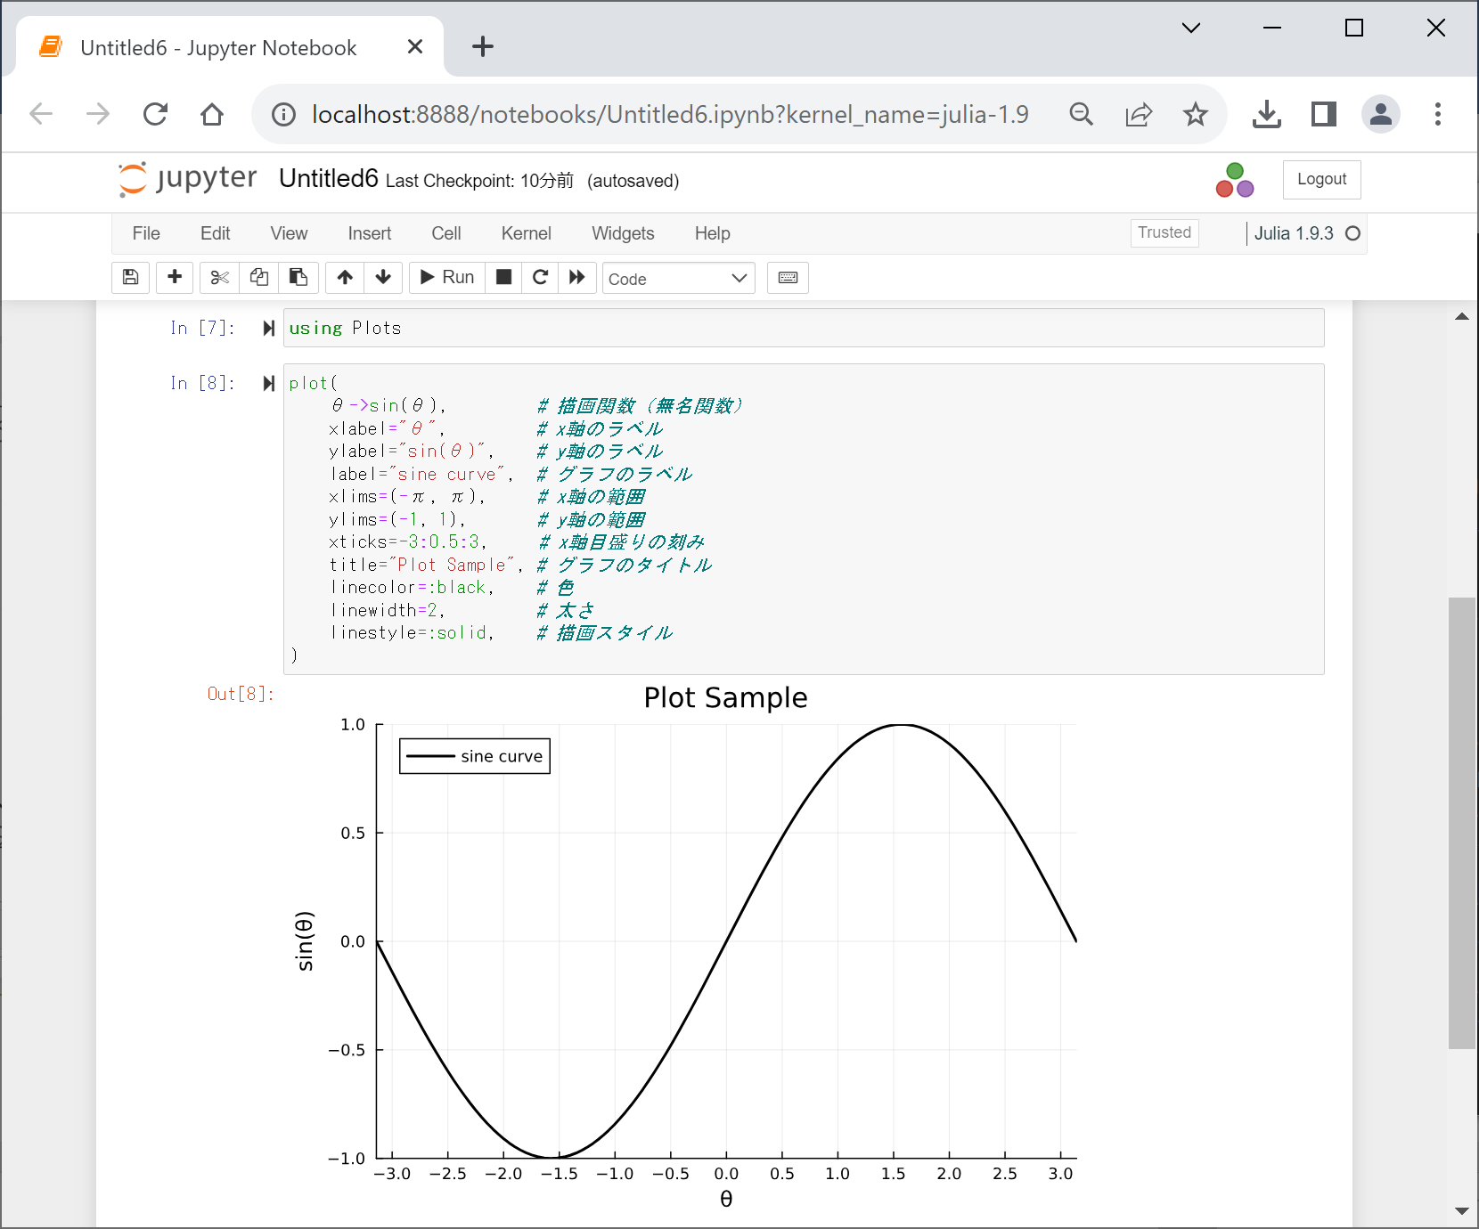Rename notebook by clicking Untitled6 title
This screenshot has height=1229, width=1479.
328,179
